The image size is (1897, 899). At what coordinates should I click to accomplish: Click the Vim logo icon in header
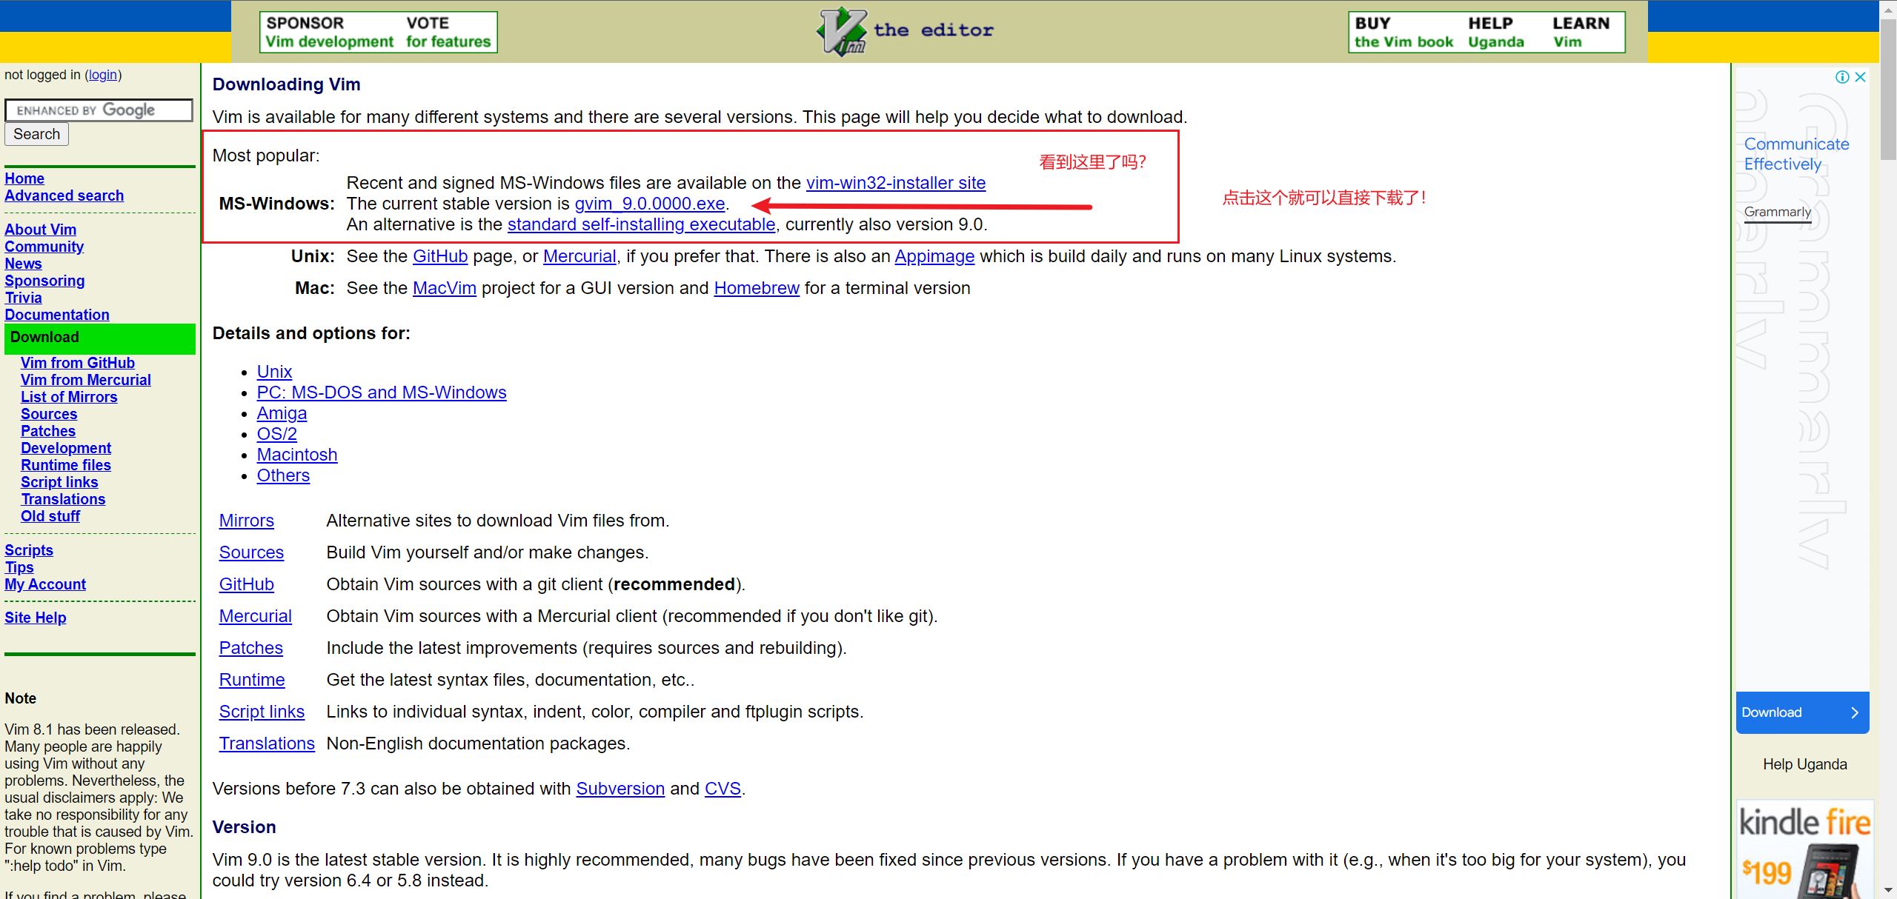click(842, 31)
